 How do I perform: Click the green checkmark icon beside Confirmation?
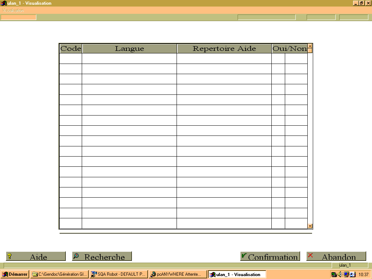click(244, 256)
